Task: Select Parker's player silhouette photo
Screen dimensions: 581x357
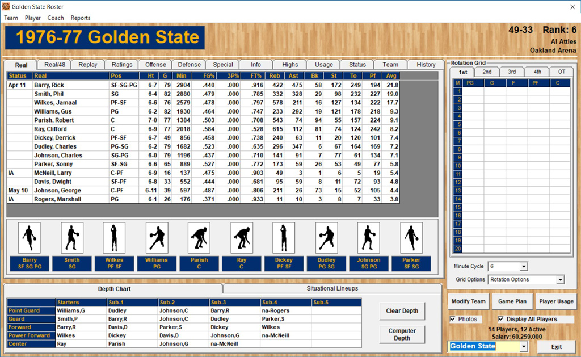Action: [411, 237]
